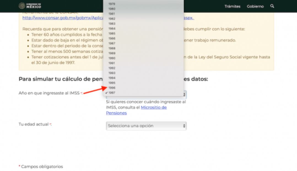The height and width of the screenshot is (171, 297).
Task: Open the Gobierno menu
Action: tap(255, 6)
